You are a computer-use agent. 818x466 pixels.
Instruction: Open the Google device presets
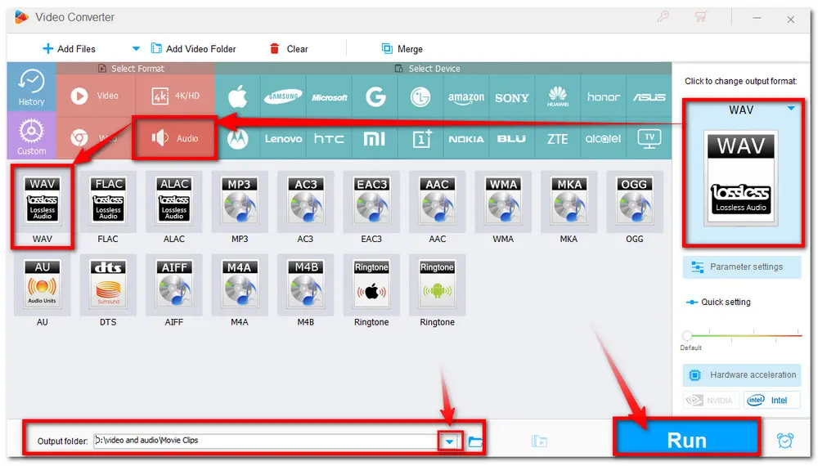375,96
